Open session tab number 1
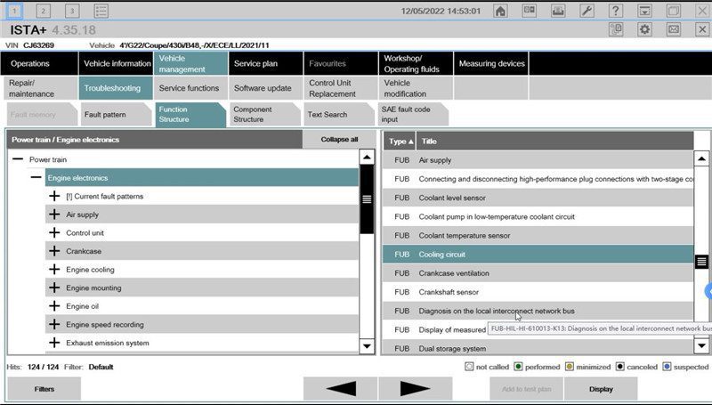Screen dimensions: 712x405 tap(14, 11)
